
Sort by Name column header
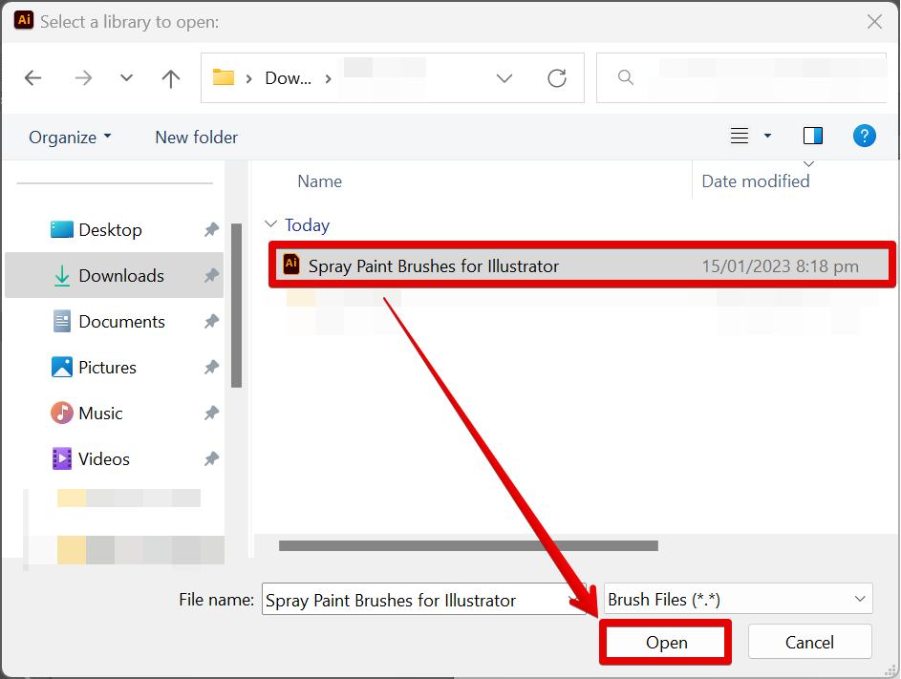click(319, 181)
